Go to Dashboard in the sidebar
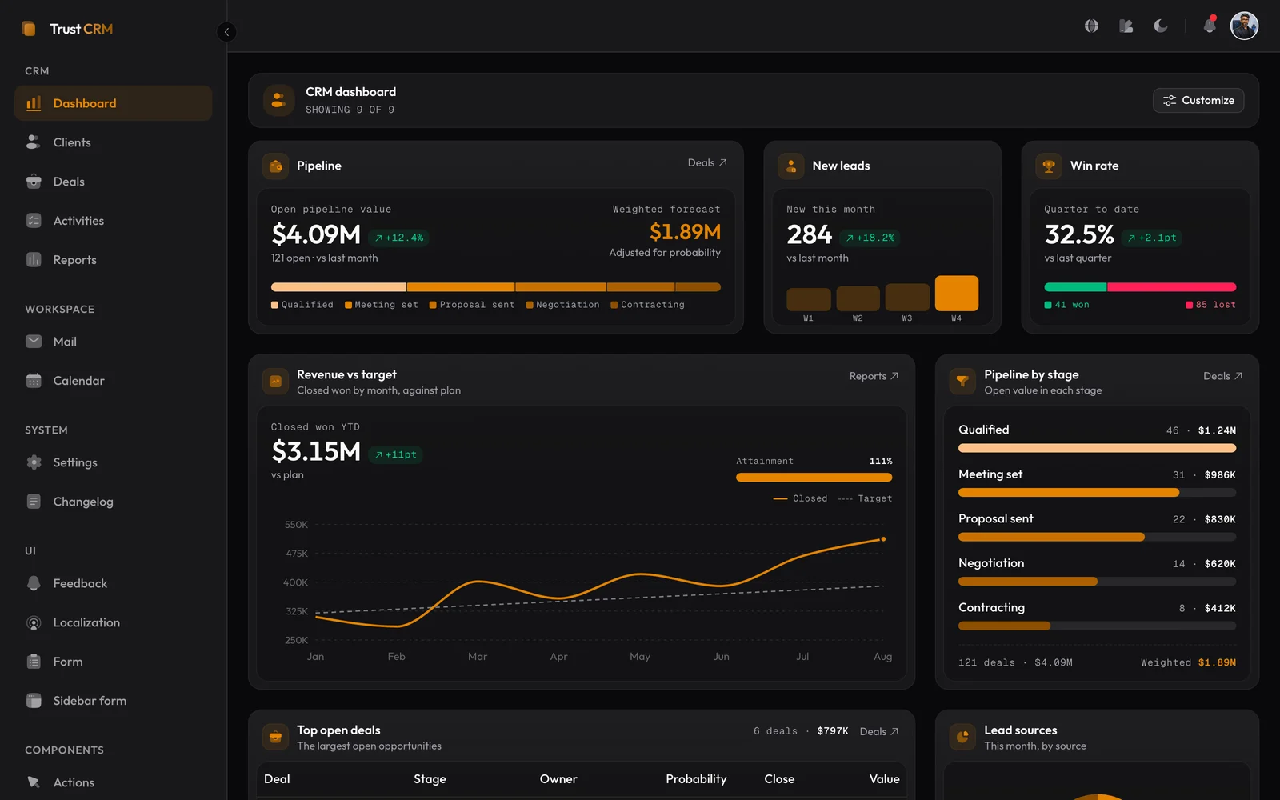 tap(113, 103)
